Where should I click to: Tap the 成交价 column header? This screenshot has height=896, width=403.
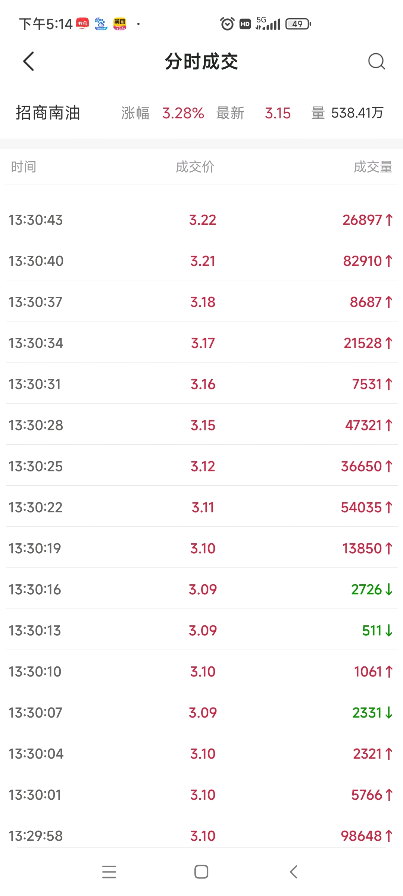[x=195, y=167]
